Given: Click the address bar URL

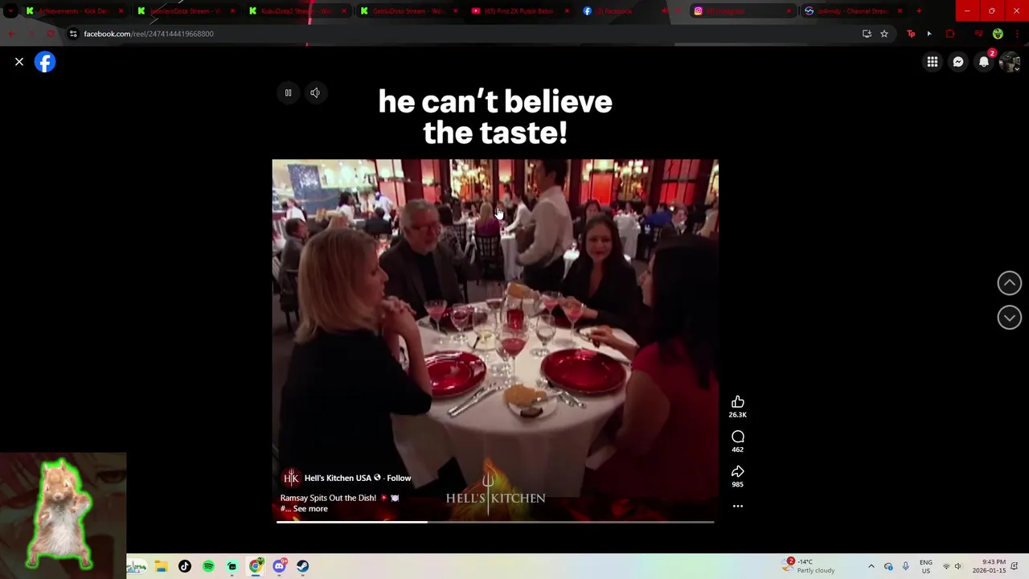Looking at the screenshot, I should pos(149,34).
